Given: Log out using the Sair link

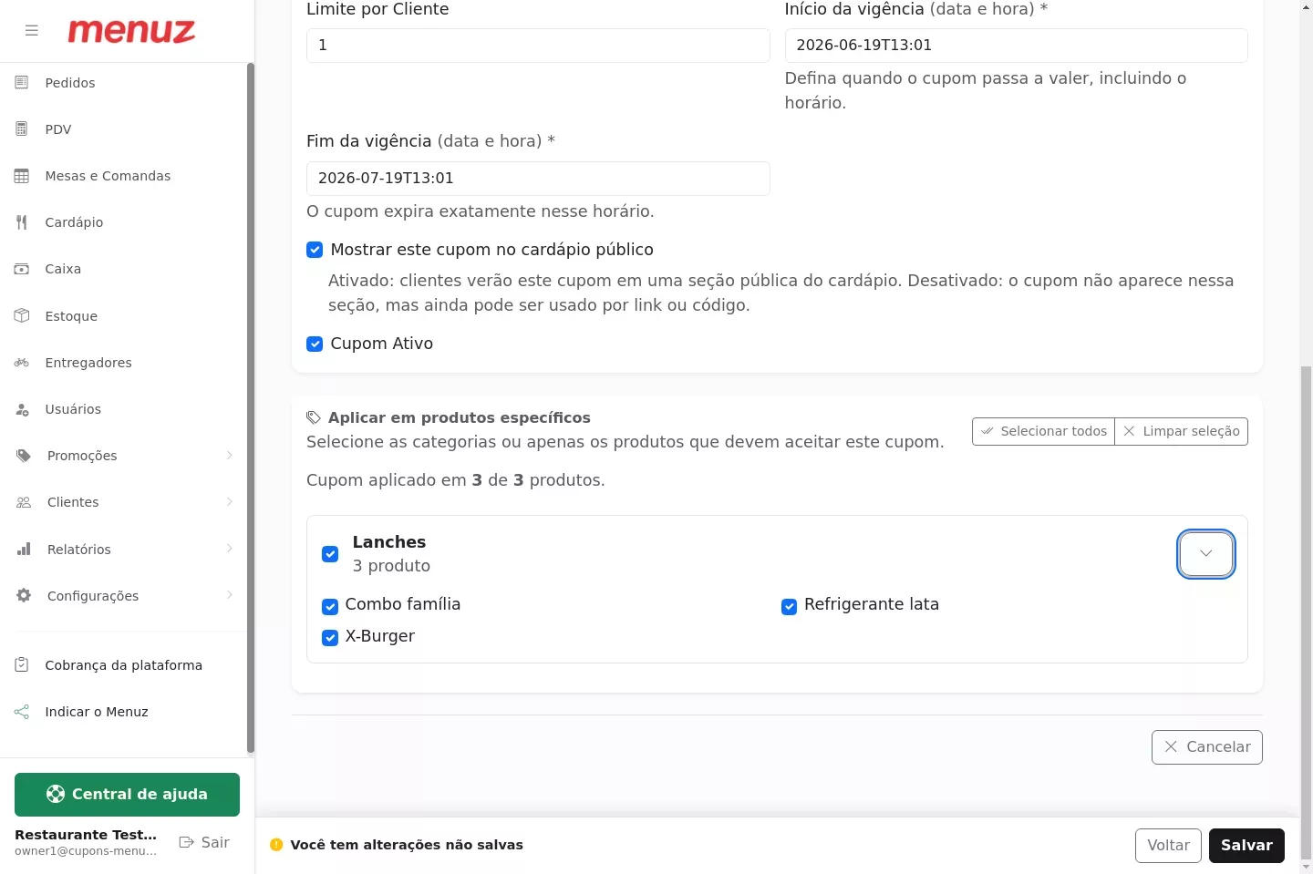Looking at the screenshot, I should 204,842.
